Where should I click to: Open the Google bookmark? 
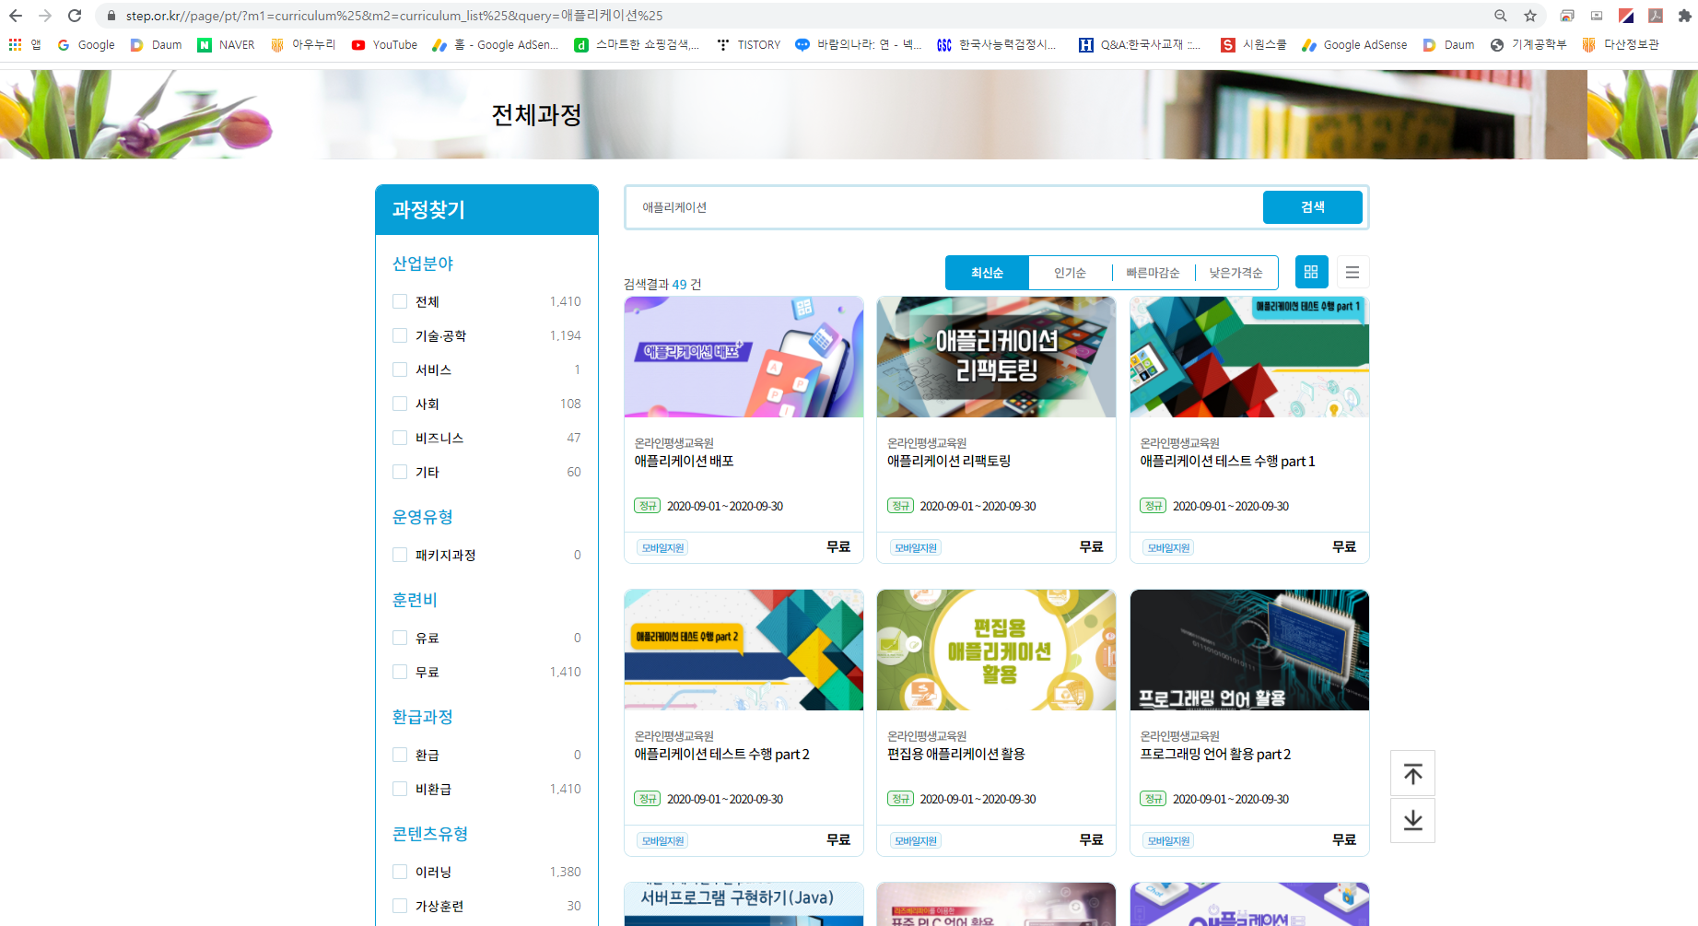pyautogui.click(x=87, y=44)
